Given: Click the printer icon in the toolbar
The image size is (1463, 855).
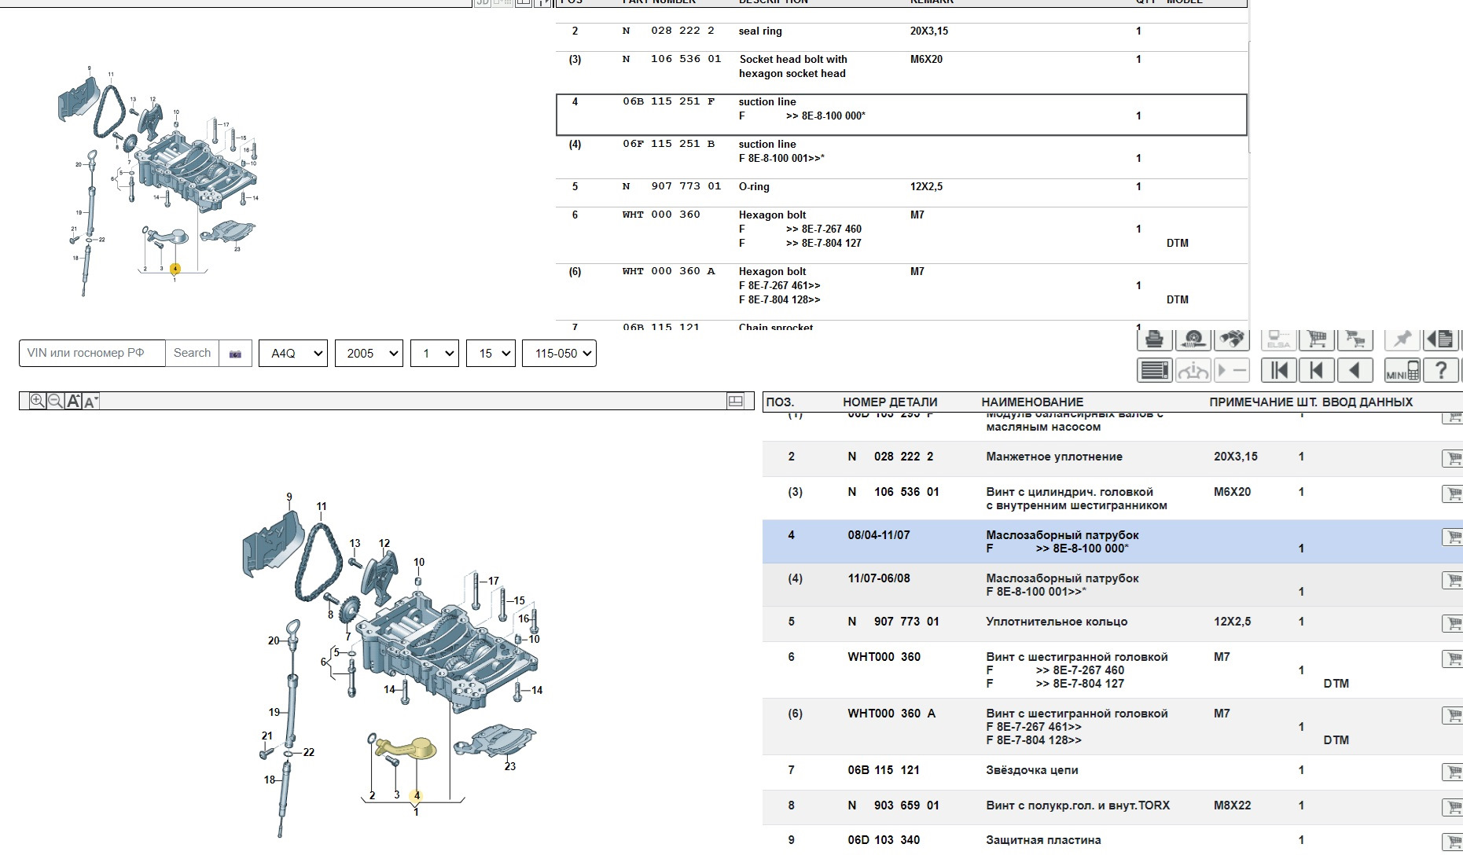Looking at the screenshot, I should point(1154,339).
